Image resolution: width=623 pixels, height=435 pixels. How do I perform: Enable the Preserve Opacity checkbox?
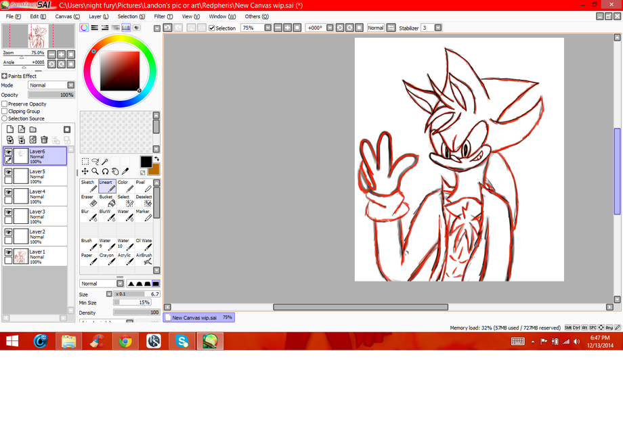tap(5, 104)
